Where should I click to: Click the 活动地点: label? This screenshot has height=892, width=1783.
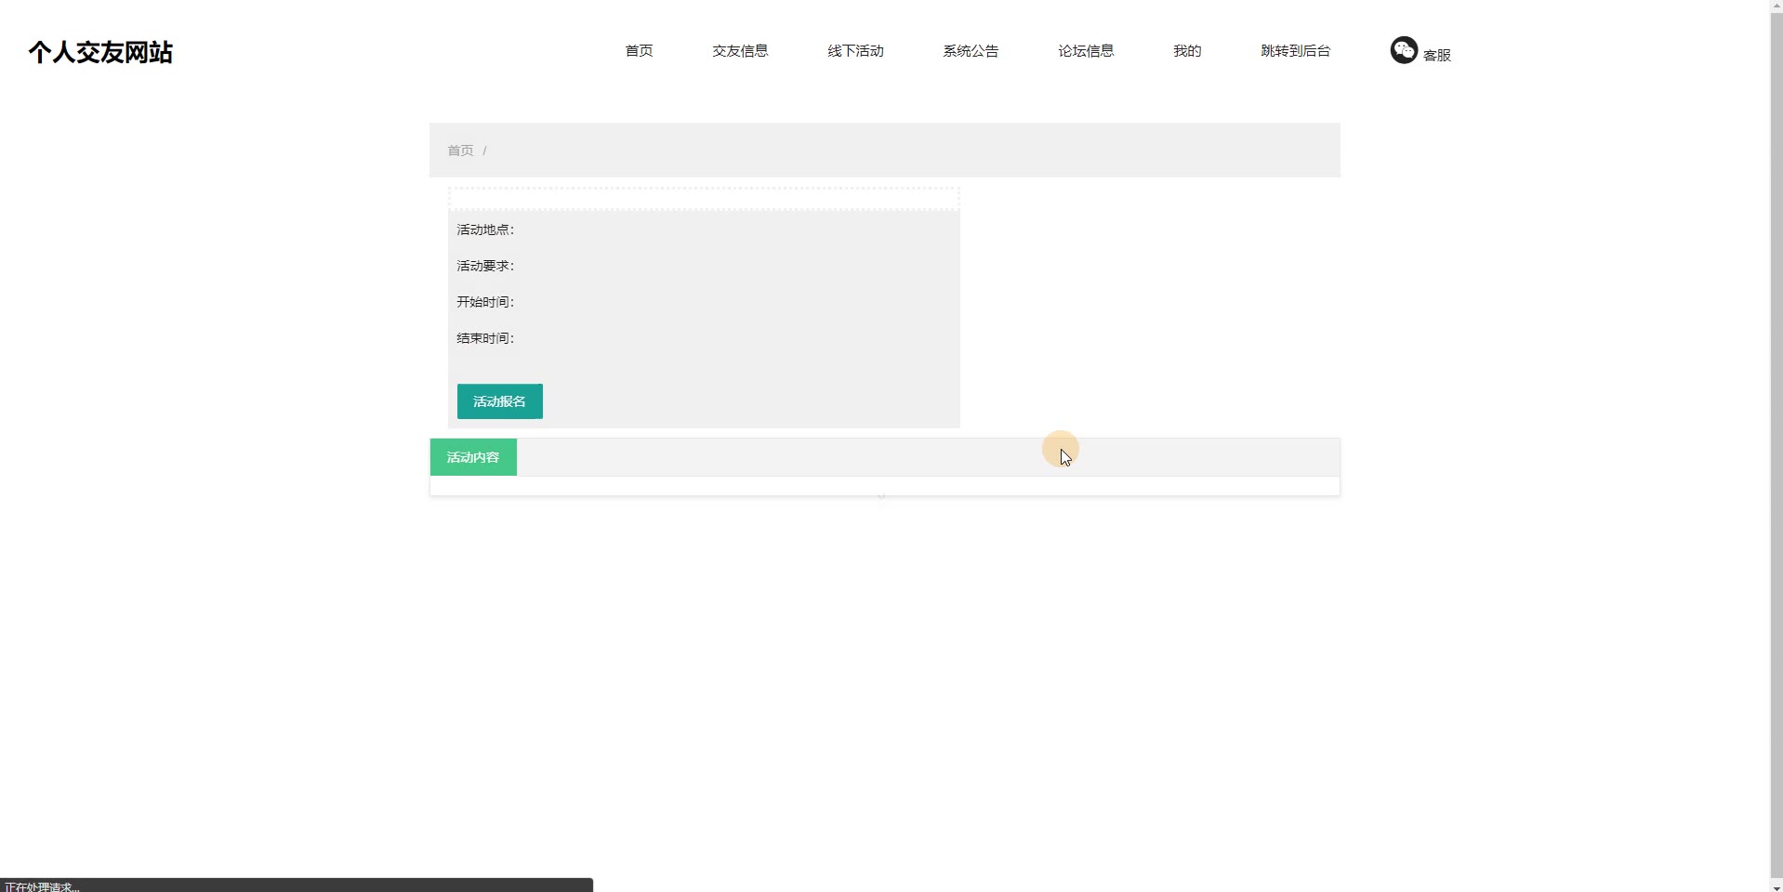485,230
